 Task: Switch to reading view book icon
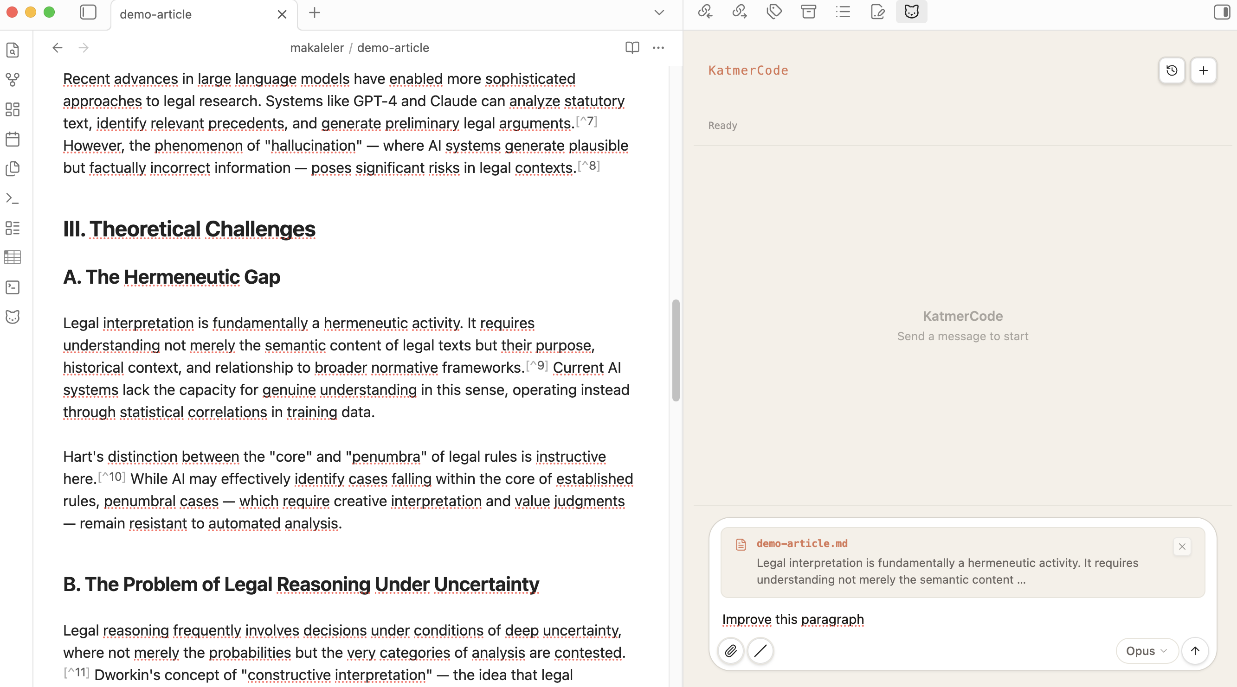click(632, 47)
